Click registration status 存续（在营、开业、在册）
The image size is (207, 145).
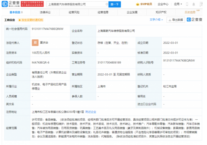[113, 43]
